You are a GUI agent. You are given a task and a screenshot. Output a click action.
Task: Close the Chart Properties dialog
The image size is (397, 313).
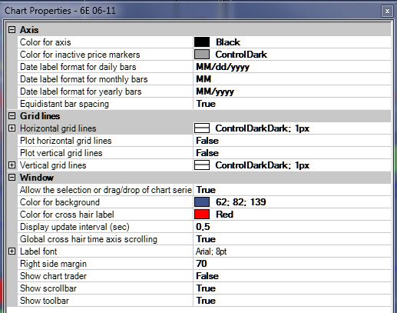tap(387, 12)
